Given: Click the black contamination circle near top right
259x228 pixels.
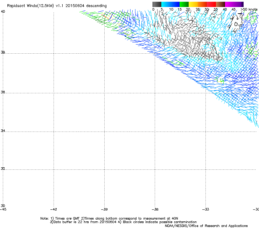Looking at the screenshot, I should coord(236,24).
